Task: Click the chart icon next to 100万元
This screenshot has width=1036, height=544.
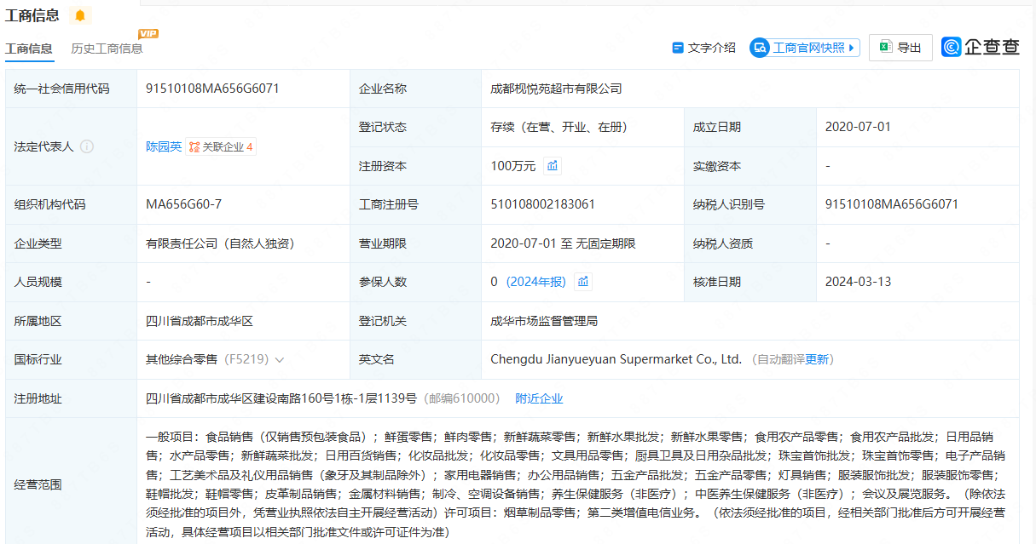Action: pos(553,166)
